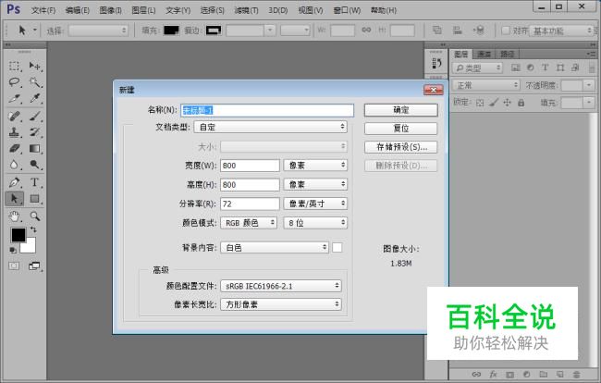
Task: Open the History panel icon
Action: pos(436,63)
